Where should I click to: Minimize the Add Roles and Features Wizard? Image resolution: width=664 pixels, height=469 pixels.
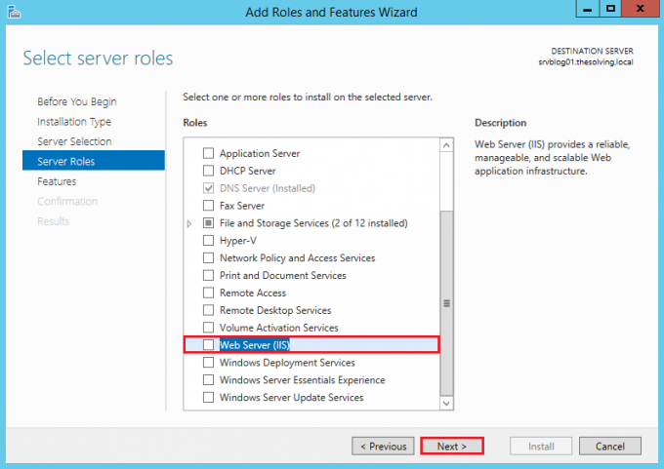tap(587, 11)
